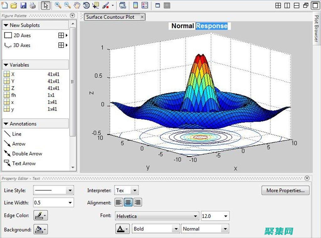This screenshot has height=238, width=321.
Task: Open the font size dropdown showing 12.0
Action: coord(215,216)
